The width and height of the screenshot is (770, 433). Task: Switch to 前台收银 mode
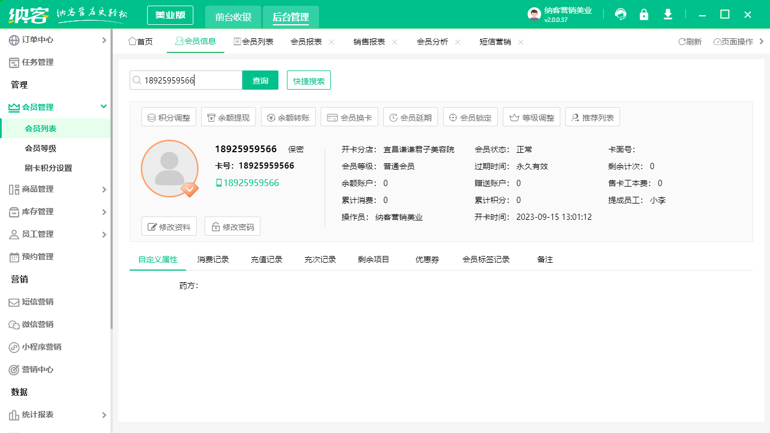point(233,17)
